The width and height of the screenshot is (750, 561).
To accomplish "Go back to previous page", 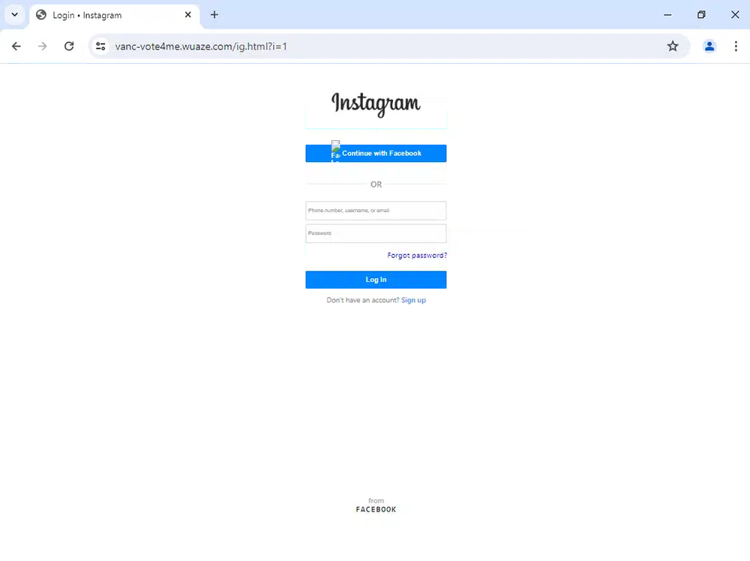I will click(16, 46).
